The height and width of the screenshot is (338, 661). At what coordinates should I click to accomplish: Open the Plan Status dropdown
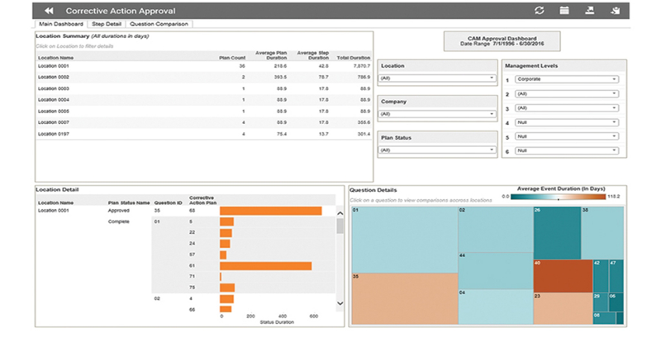click(437, 150)
